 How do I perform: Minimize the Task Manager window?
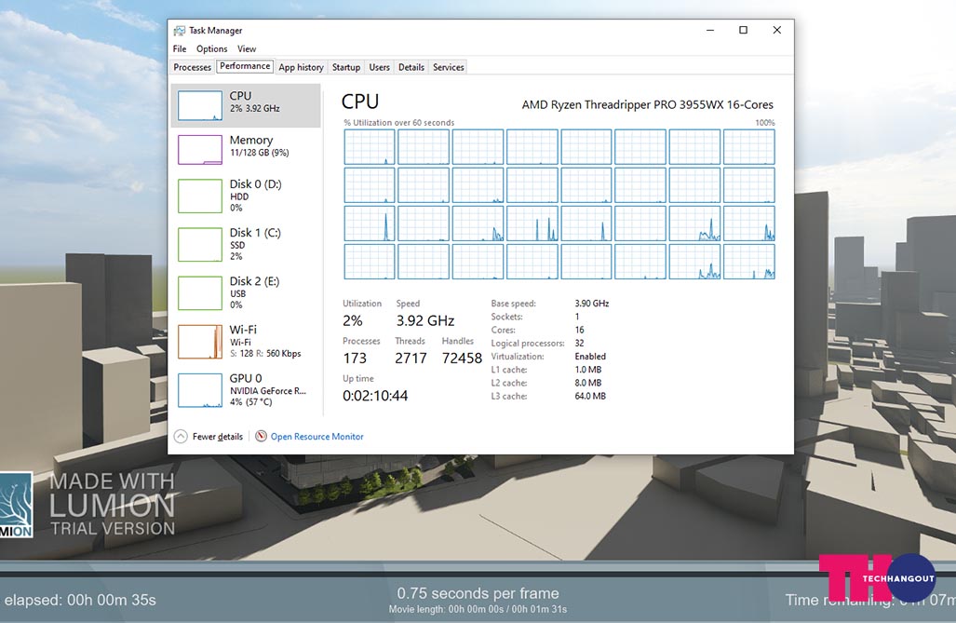[x=710, y=30]
